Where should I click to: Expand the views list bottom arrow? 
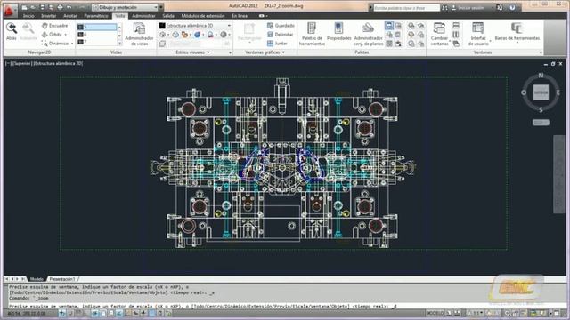(x=119, y=44)
